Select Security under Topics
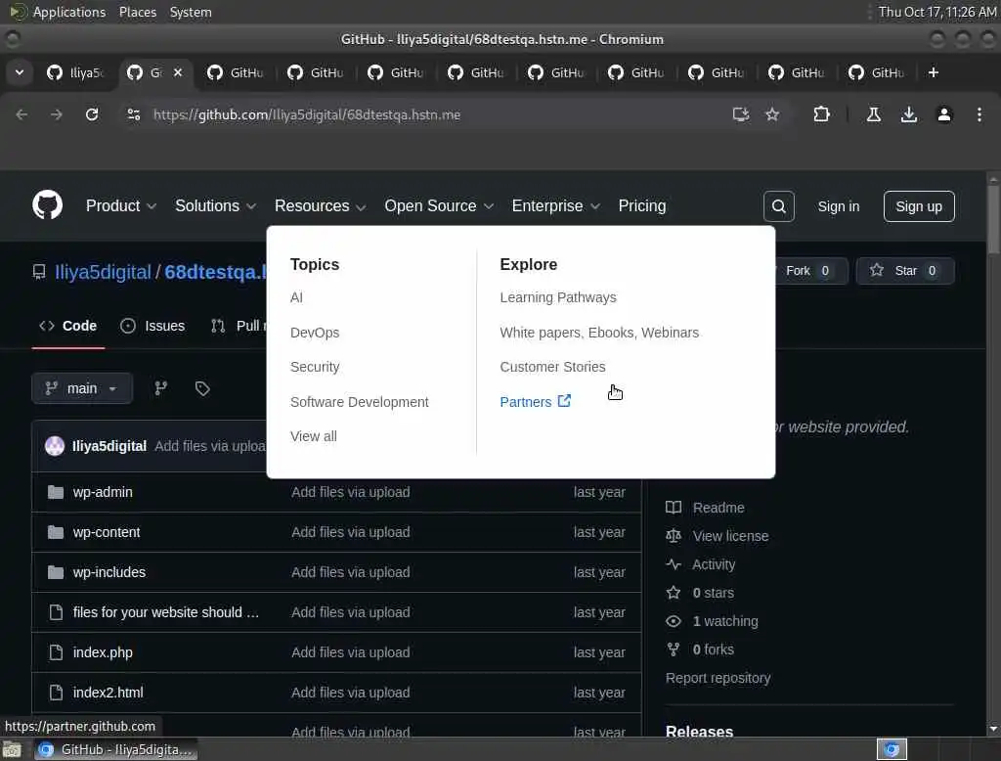The height and width of the screenshot is (761, 1001). tap(315, 367)
